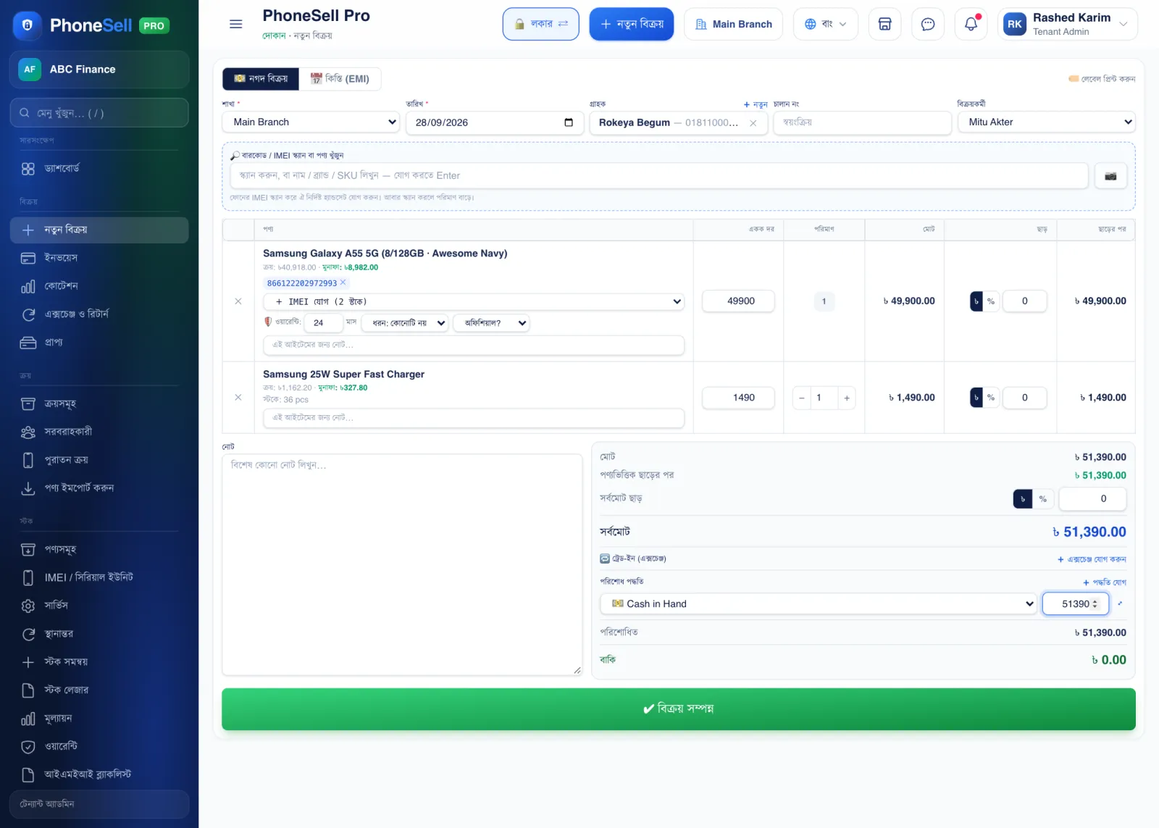1159x828 pixels.
Task: Select percent discount for charger row
Action: (990, 398)
